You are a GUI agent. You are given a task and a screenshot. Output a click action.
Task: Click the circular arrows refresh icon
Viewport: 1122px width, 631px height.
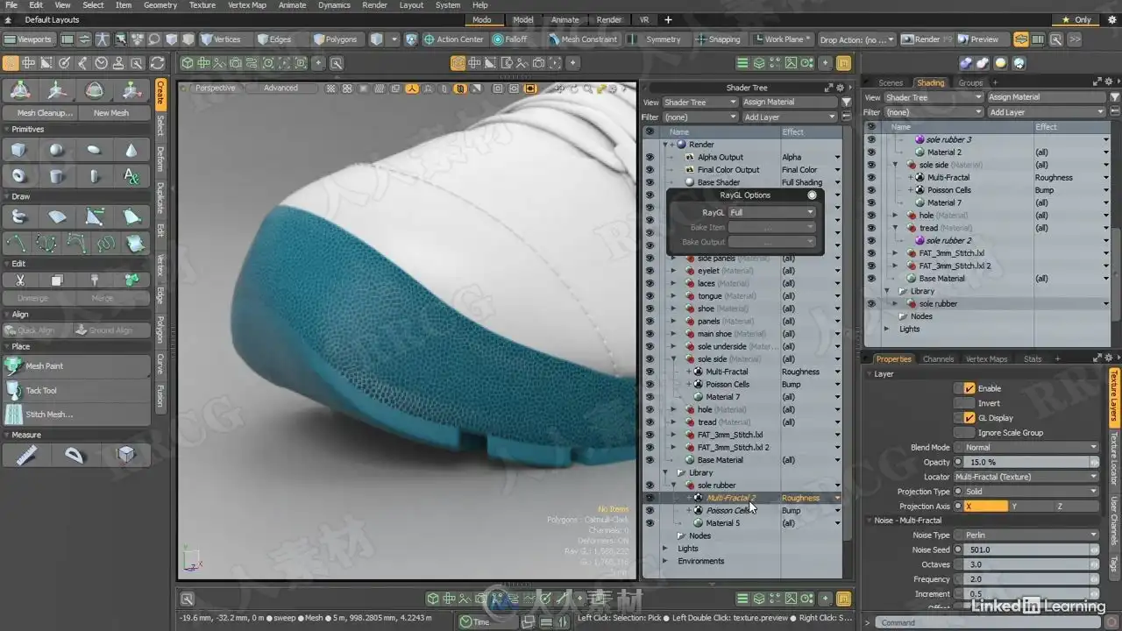coord(158,63)
